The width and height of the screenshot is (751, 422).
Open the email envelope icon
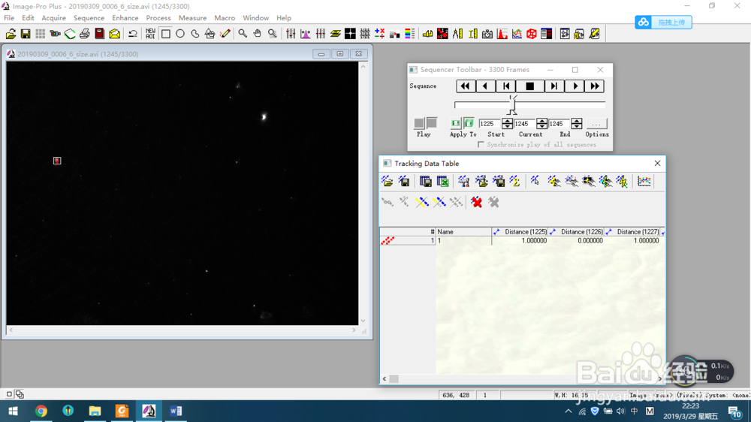pyautogui.click(x=114, y=34)
